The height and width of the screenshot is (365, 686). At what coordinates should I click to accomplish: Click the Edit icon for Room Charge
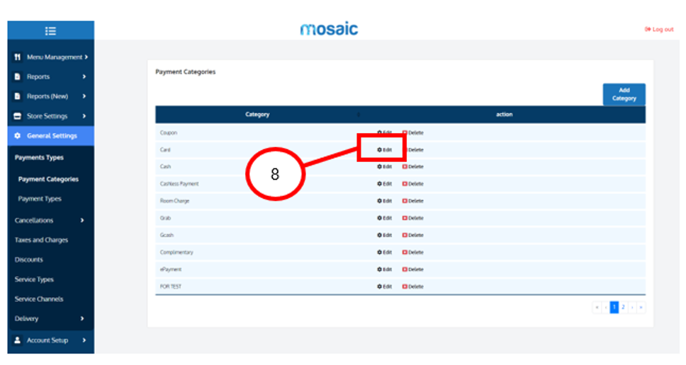click(380, 201)
